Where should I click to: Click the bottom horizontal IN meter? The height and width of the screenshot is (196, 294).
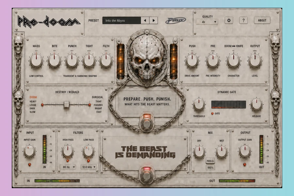(x=57, y=181)
